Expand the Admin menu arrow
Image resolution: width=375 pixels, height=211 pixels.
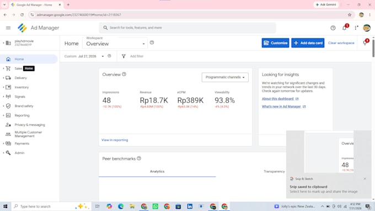[3, 153]
